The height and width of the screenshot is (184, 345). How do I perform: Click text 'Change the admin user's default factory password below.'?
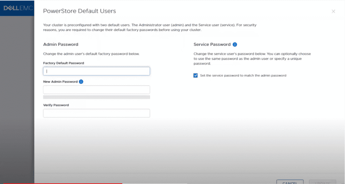91,54
